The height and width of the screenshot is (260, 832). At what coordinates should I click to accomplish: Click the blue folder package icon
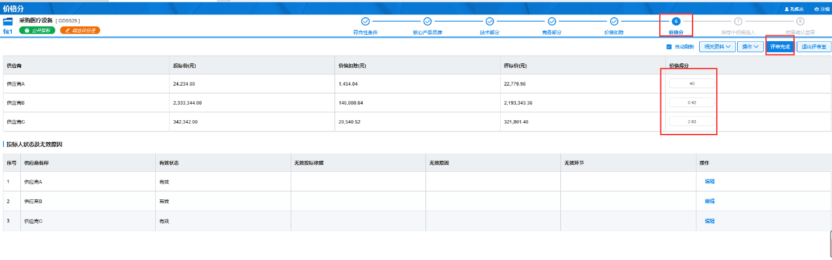pos(8,22)
